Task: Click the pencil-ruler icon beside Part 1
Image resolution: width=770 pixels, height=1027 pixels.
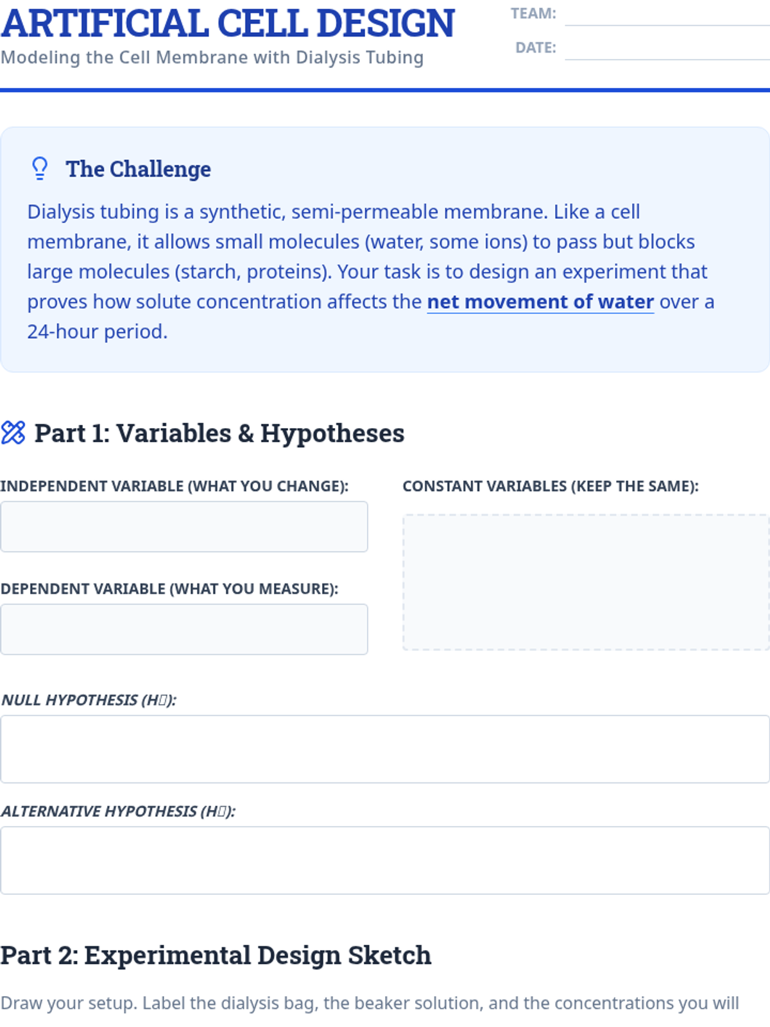Action: [13, 433]
